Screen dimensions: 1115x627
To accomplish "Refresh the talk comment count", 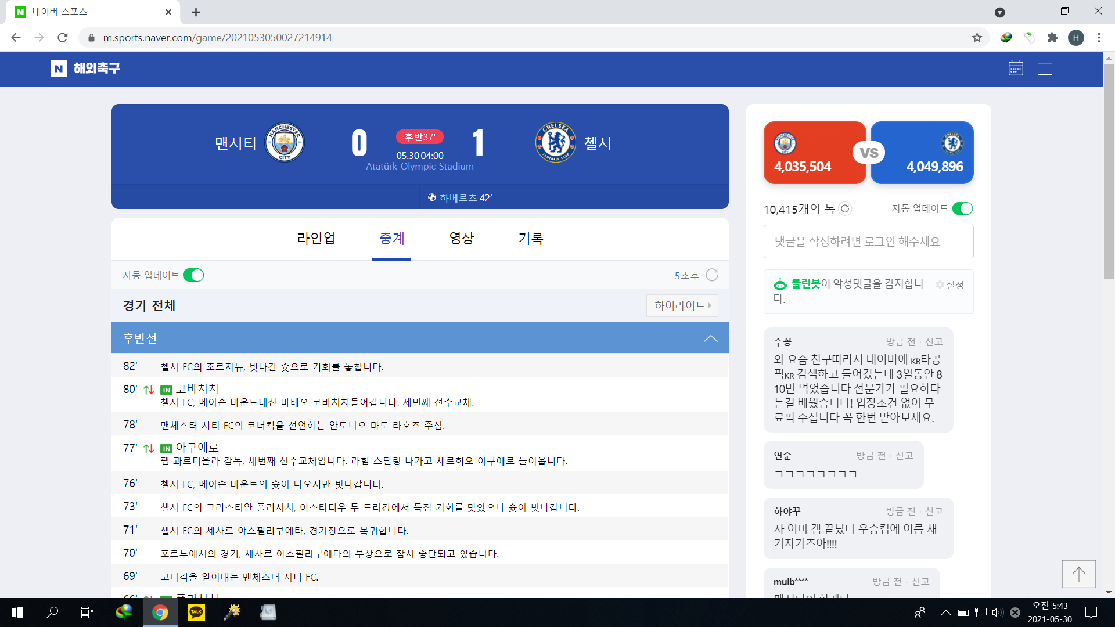I will pyautogui.click(x=845, y=208).
